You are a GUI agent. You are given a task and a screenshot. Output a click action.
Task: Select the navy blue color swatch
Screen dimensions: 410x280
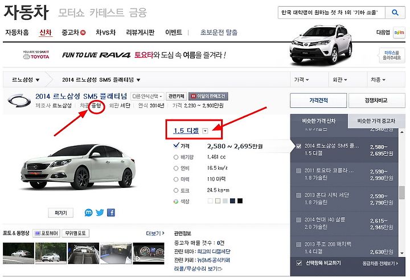tap(232, 201)
